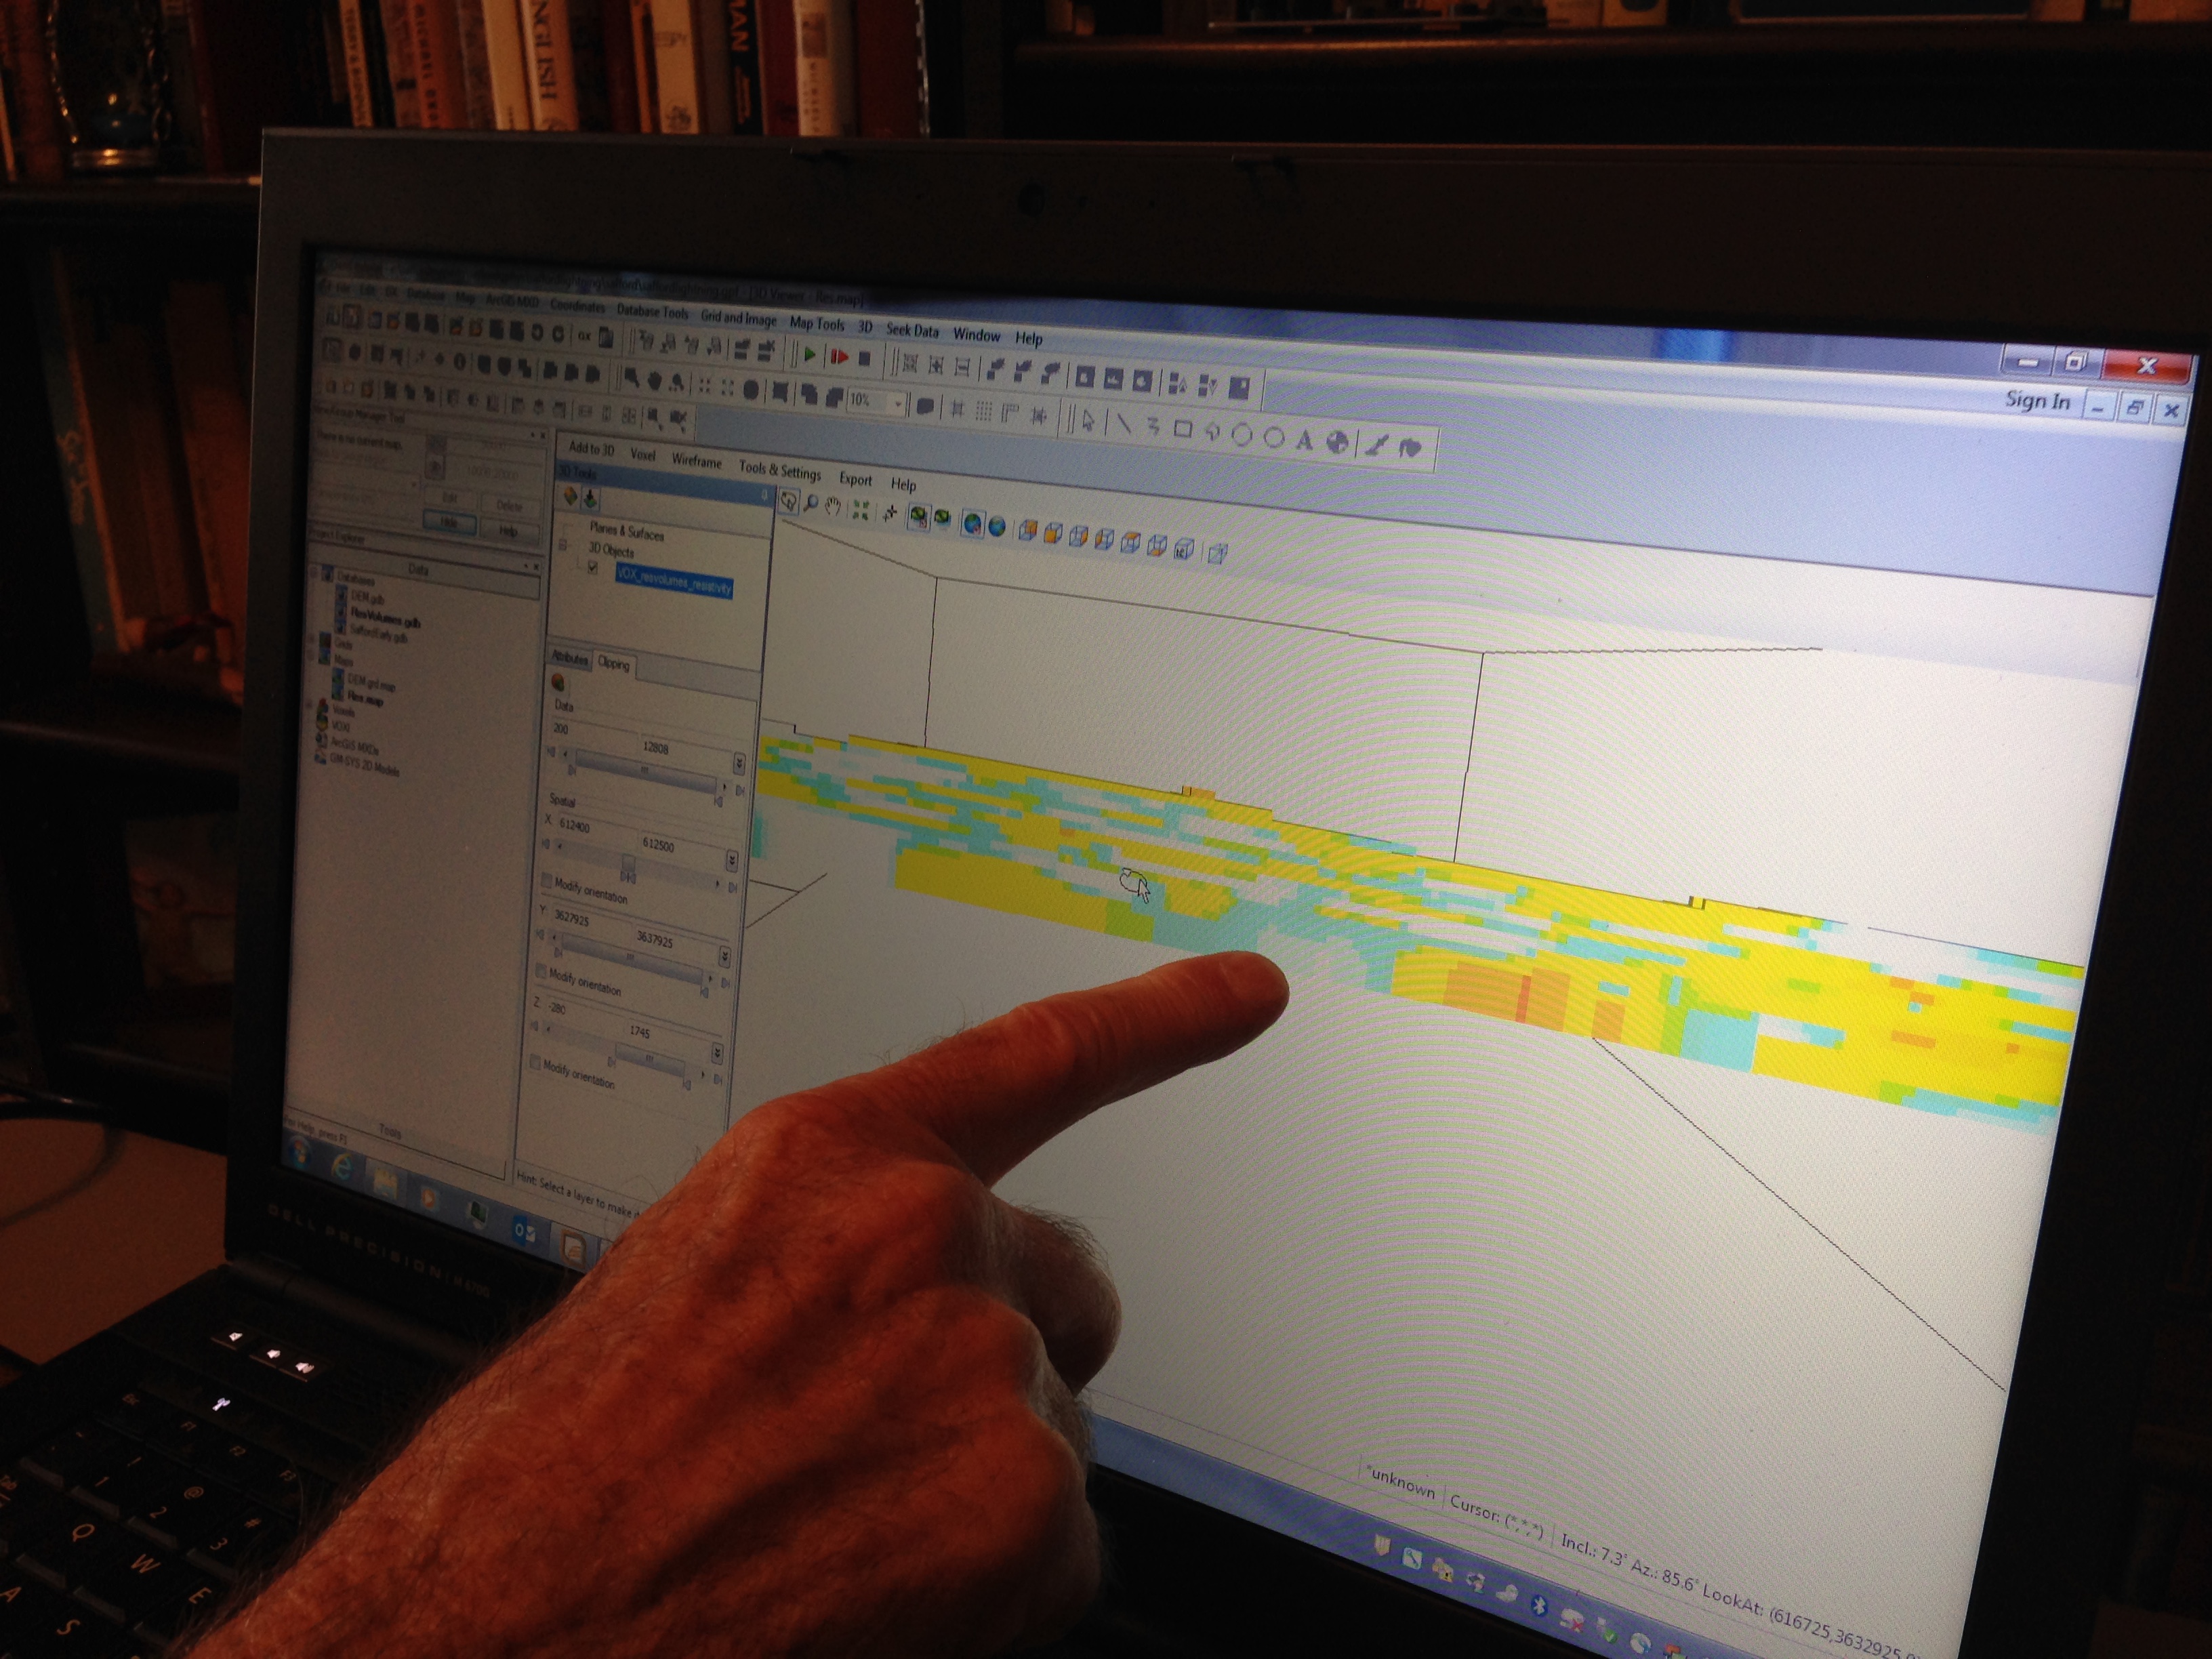
Task: Click the Y spatial clipping slider
Action: (x=630, y=957)
